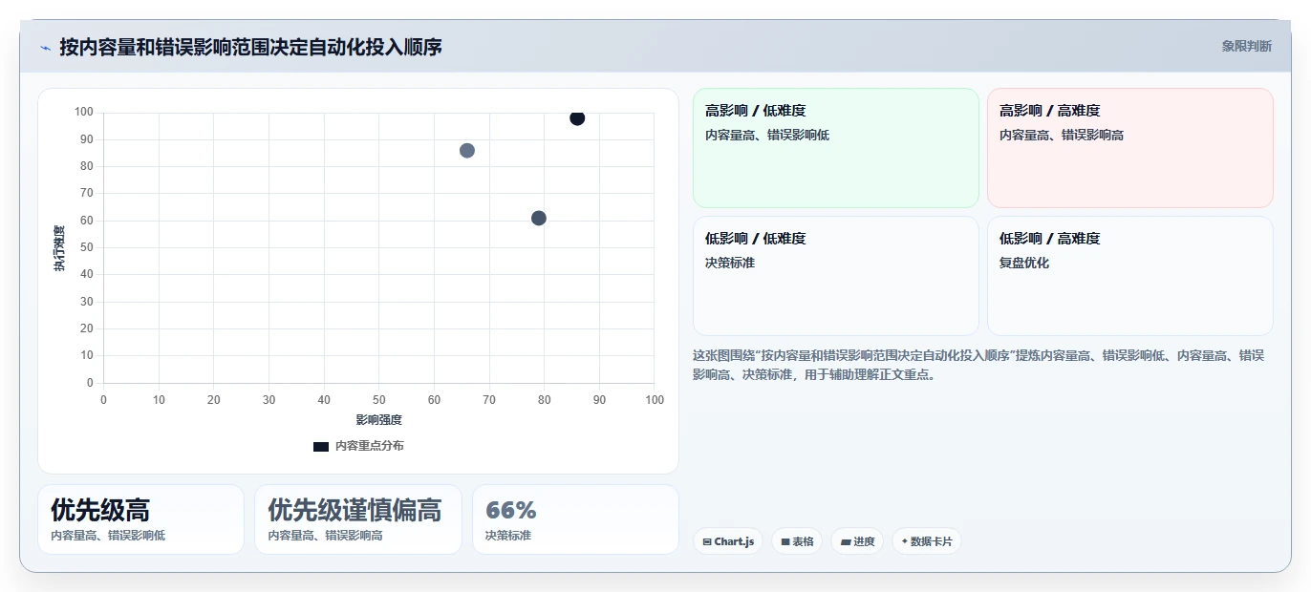This screenshot has width=1311, height=592.
Task: Click the star icon in 数据卡片 chip
Action: coord(904,541)
